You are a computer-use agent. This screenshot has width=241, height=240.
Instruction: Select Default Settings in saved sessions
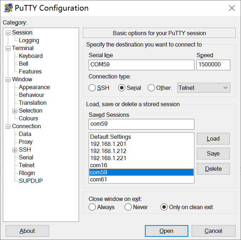click(141, 137)
